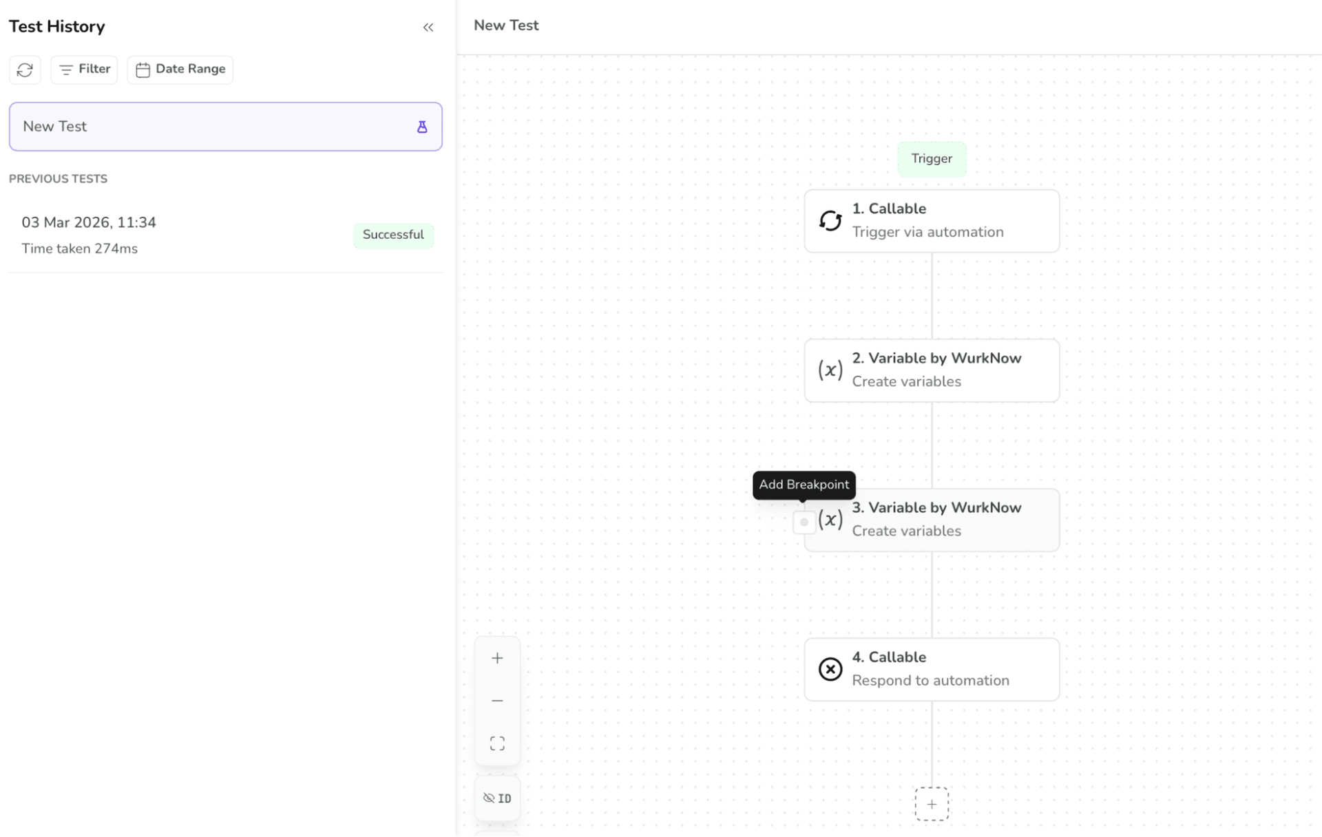Select step 2 Variable by WurkNow node
1322x837 pixels.
point(950,370)
